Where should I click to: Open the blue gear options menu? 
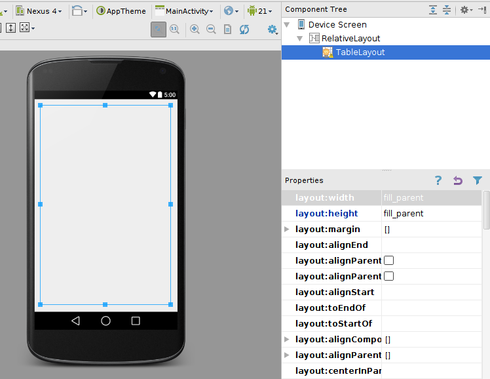coord(273,30)
